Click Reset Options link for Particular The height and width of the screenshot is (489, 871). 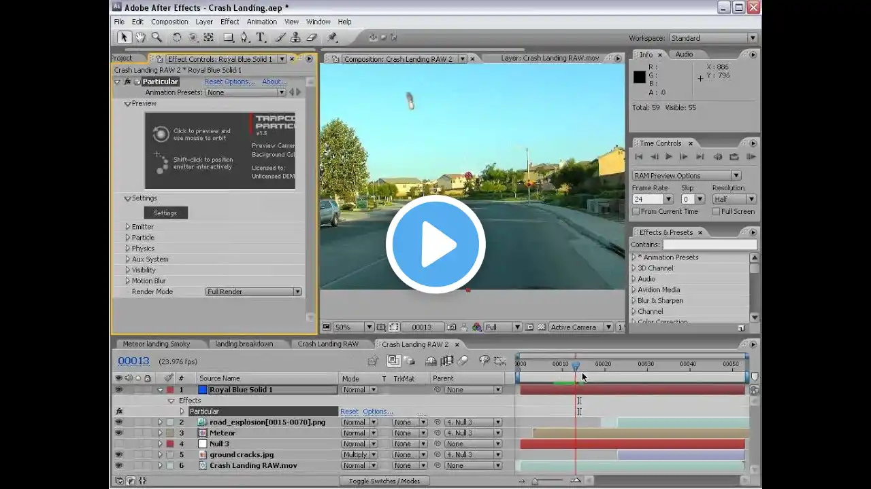click(x=229, y=81)
